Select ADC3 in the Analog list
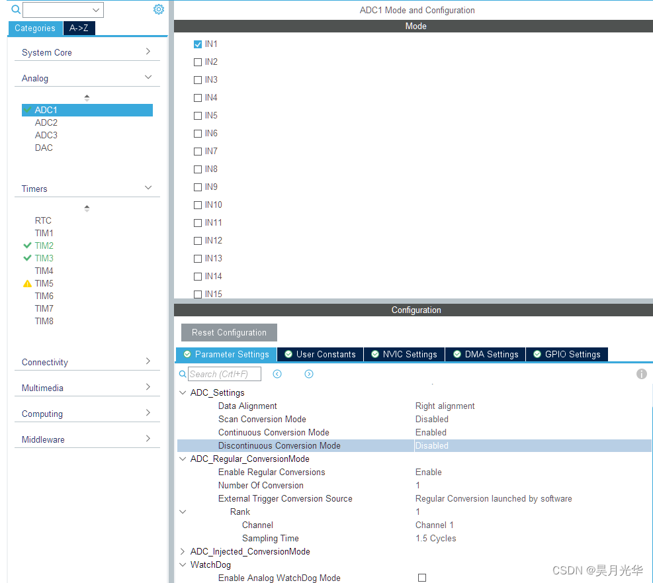 point(46,135)
